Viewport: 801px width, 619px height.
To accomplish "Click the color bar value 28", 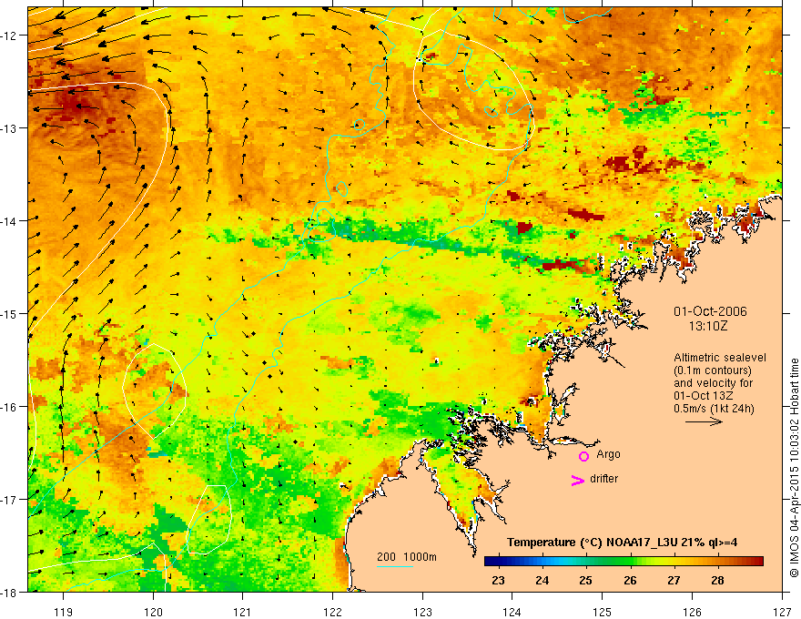I will pyautogui.click(x=718, y=580).
